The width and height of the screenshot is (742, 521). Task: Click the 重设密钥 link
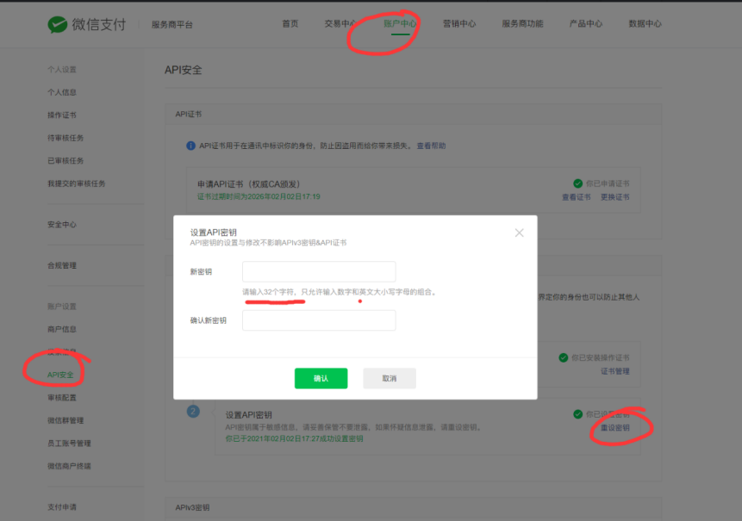(x=615, y=428)
